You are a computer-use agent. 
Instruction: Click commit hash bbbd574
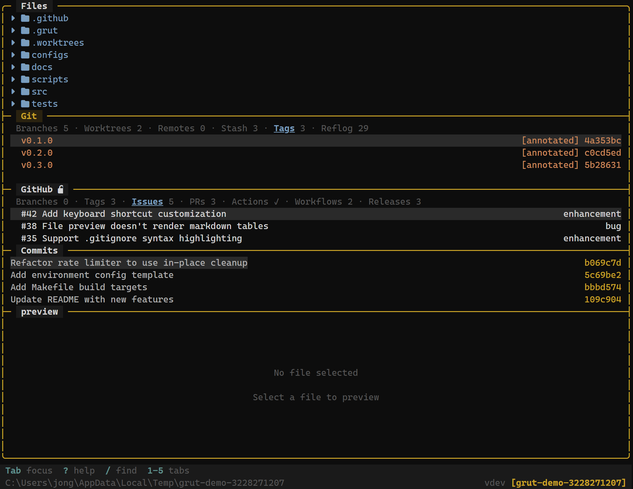[x=602, y=287]
